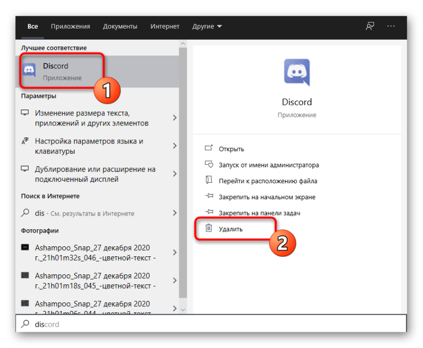Open Дублирование или расширение на подключенный дисплей

coord(97,174)
